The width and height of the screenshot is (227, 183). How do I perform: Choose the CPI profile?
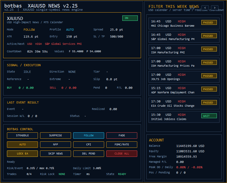coord(89,144)
